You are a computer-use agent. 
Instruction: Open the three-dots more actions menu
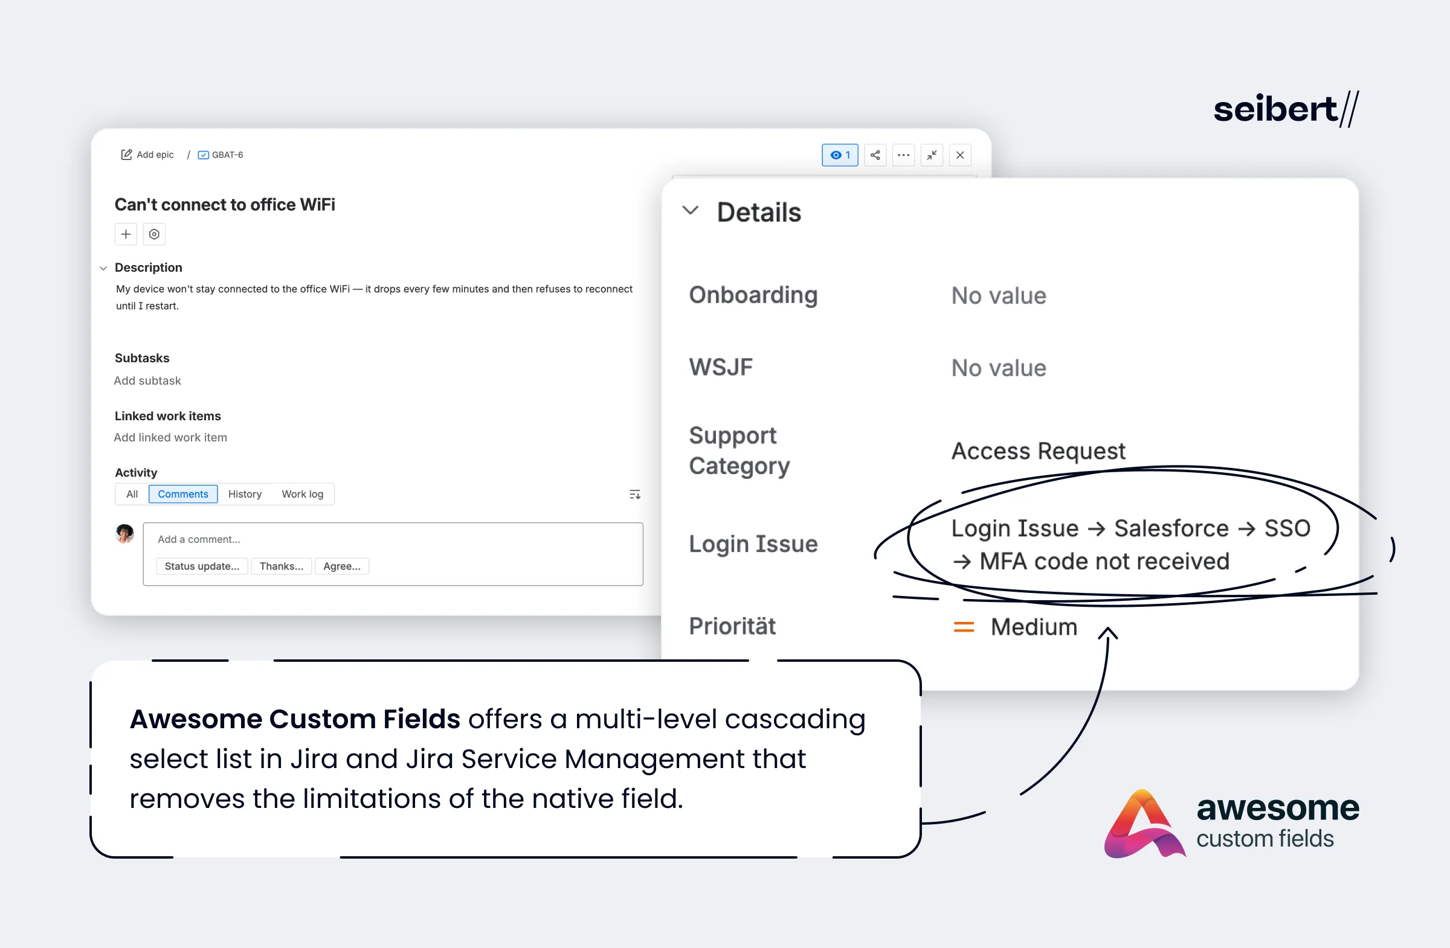pyautogui.click(x=903, y=155)
